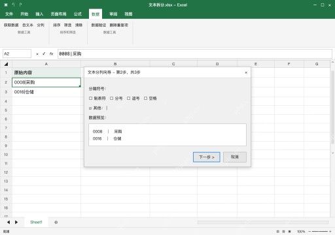
Task: Open the 开始 tab
Action: tap(24, 14)
